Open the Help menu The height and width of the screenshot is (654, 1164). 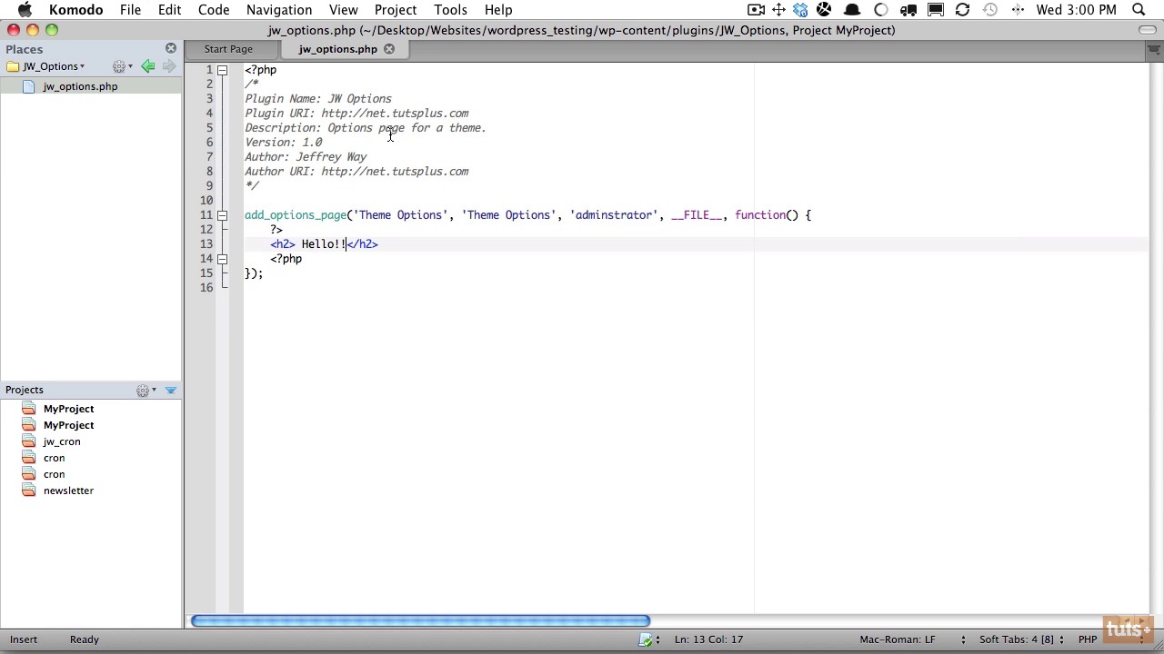[498, 10]
